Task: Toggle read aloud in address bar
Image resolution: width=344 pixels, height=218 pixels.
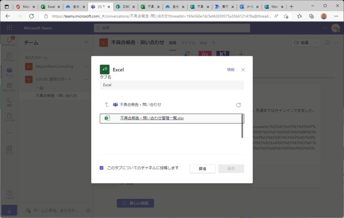Action: tap(276, 16)
